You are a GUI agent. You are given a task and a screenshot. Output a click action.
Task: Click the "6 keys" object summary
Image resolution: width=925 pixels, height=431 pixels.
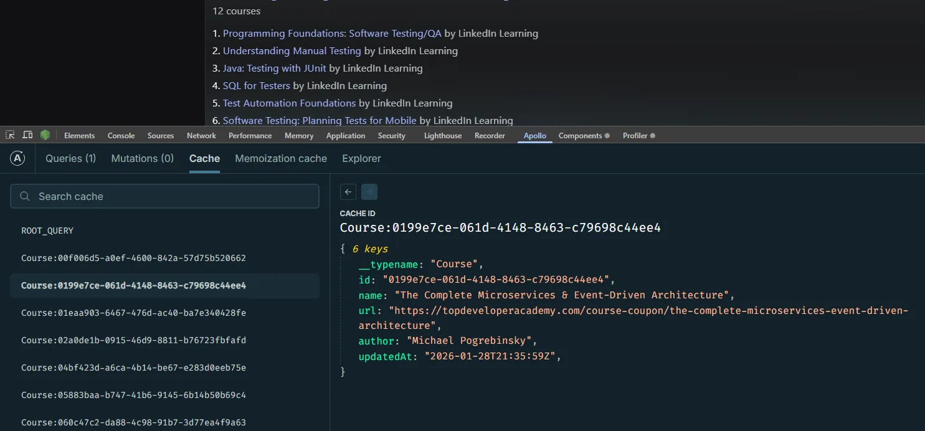pos(370,249)
